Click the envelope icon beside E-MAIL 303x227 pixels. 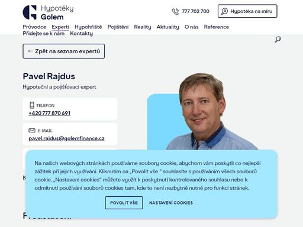point(32,131)
